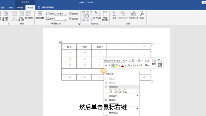Click Split Cells (拆分单元格)
This screenshot has height=116, width=206.
pos(21,16)
